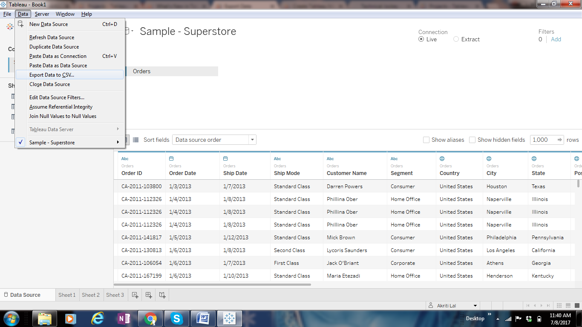
Task: Click the Orders table pill on the canvas
Action: coord(171,71)
